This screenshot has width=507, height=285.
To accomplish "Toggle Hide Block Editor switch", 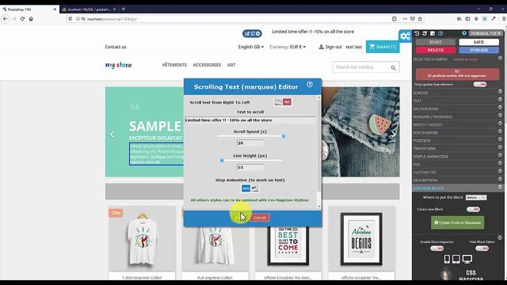I will [482, 248].
